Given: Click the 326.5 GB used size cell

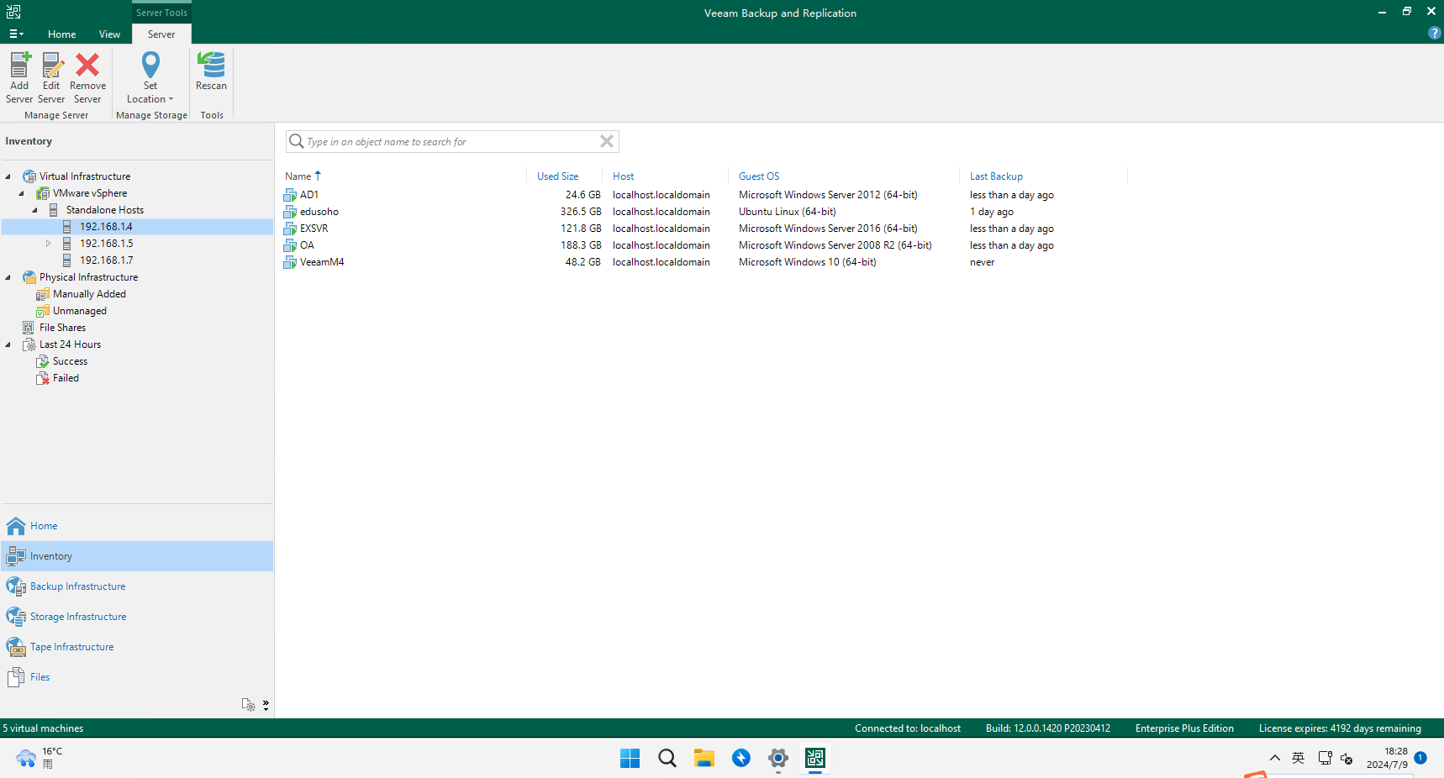Looking at the screenshot, I should 581,212.
